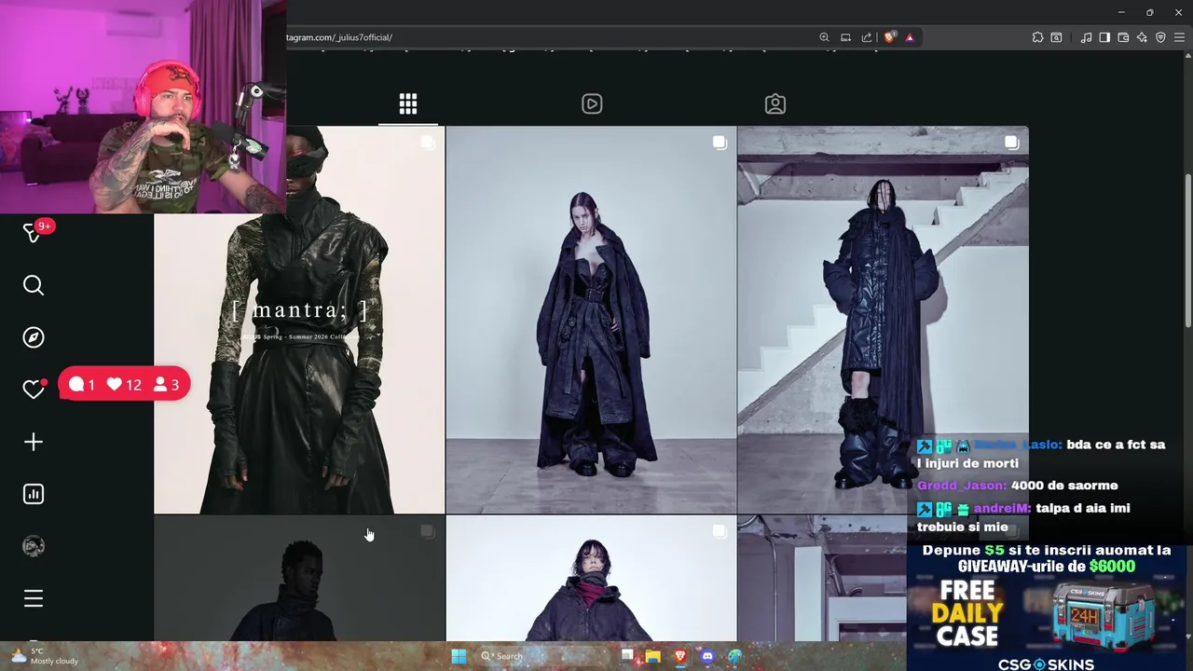Open File Explorer from the taskbar
This screenshot has height=671, width=1193.
pyautogui.click(x=653, y=656)
